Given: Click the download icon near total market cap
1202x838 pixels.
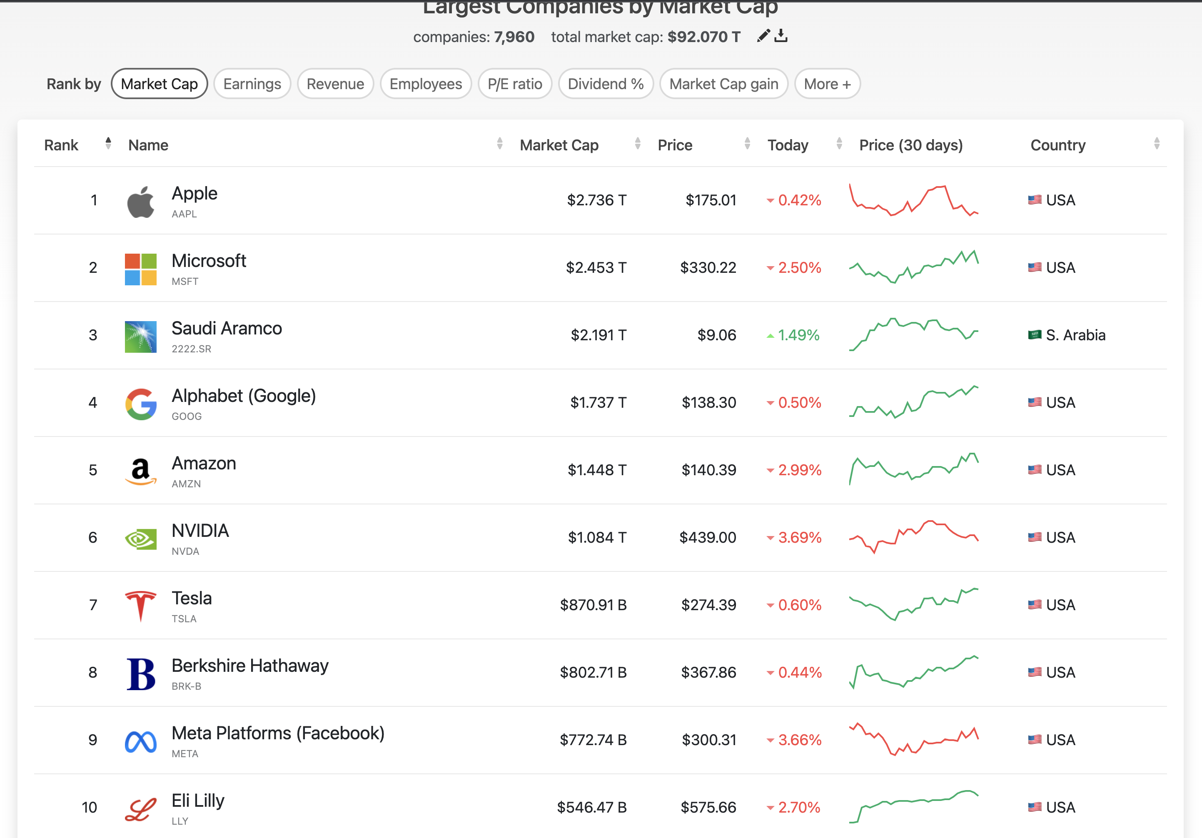Looking at the screenshot, I should (781, 36).
